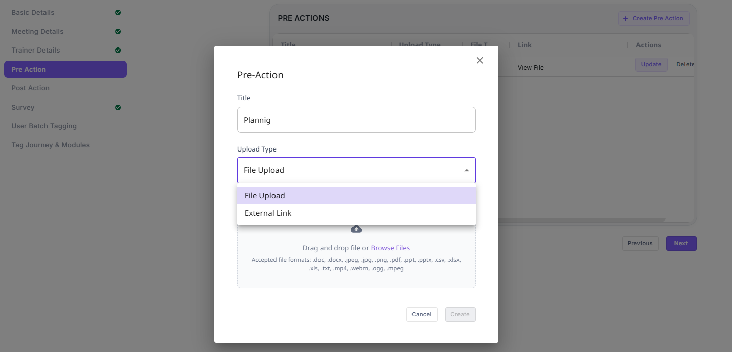Click the Create button in dialog
Image resolution: width=732 pixels, height=352 pixels.
point(460,314)
